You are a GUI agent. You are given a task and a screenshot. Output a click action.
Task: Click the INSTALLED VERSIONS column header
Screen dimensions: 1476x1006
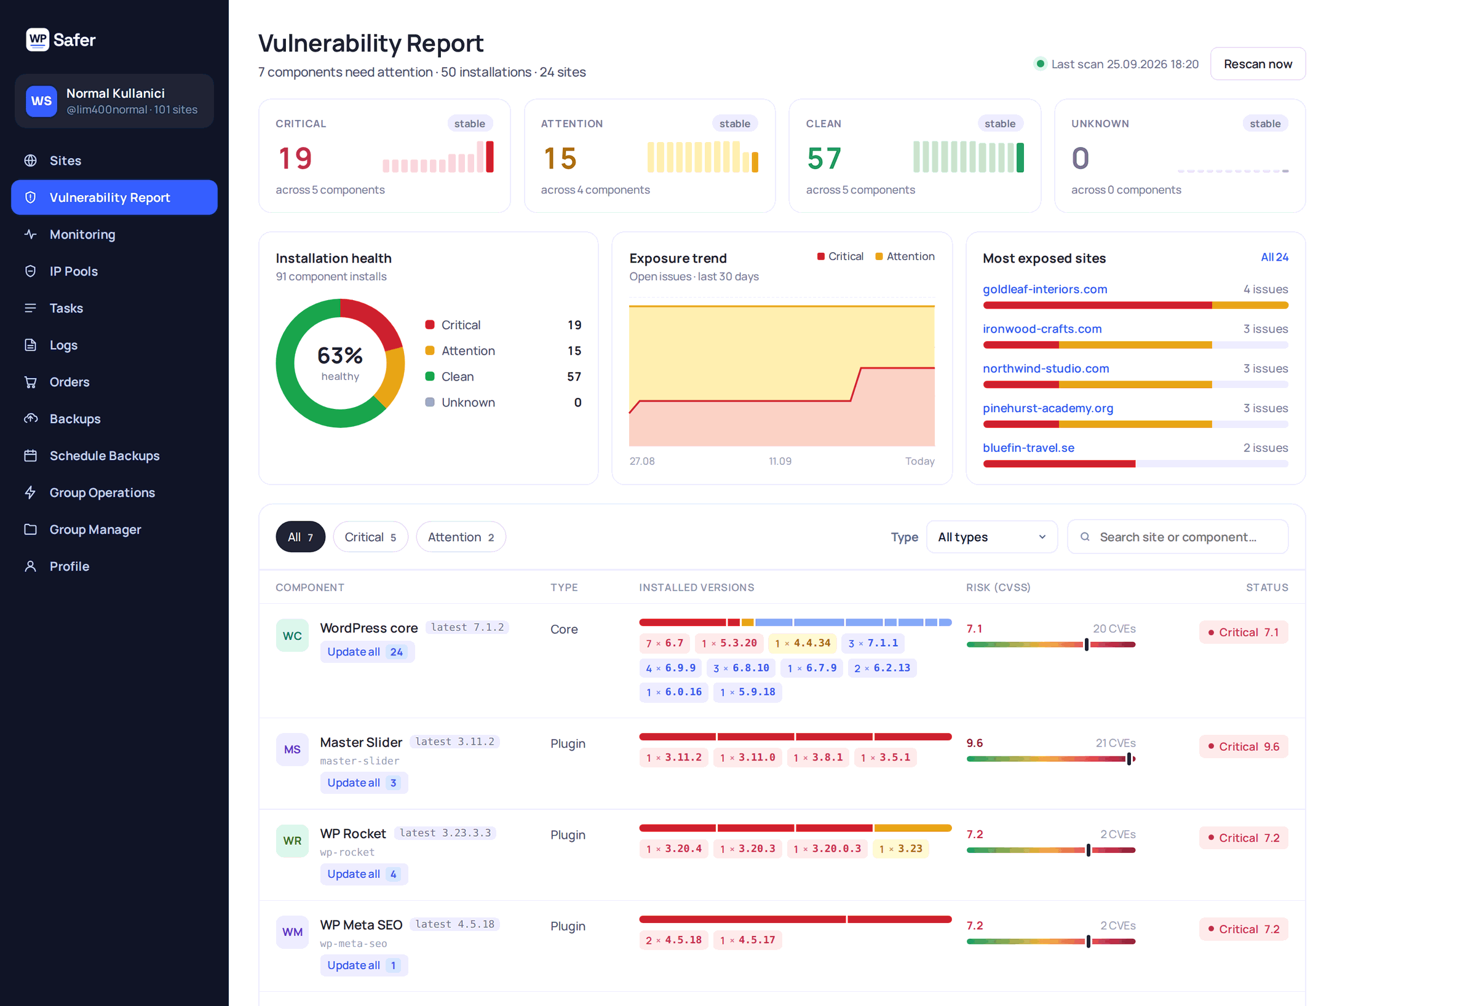tap(696, 587)
